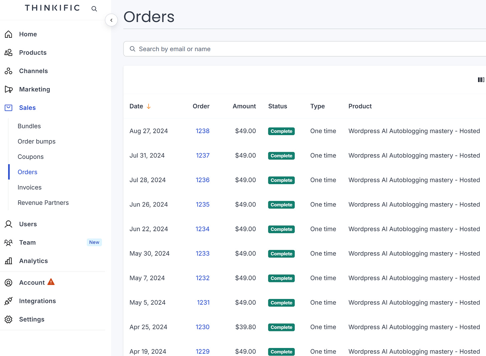Click the Channels icon in sidebar
The height and width of the screenshot is (356, 486).
[8, 71]
